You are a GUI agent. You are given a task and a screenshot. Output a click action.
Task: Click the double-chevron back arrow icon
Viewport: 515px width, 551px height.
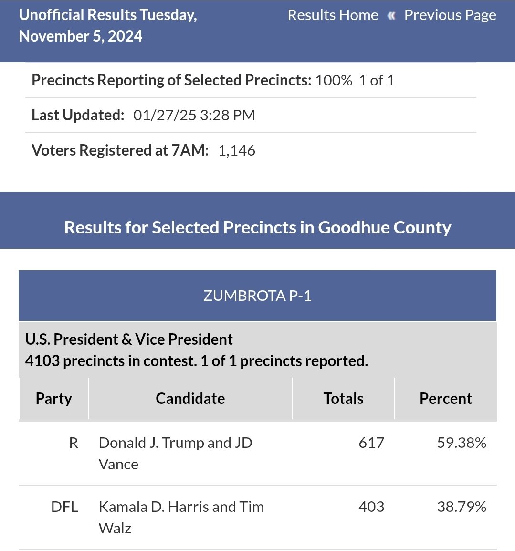coord(391,16)
